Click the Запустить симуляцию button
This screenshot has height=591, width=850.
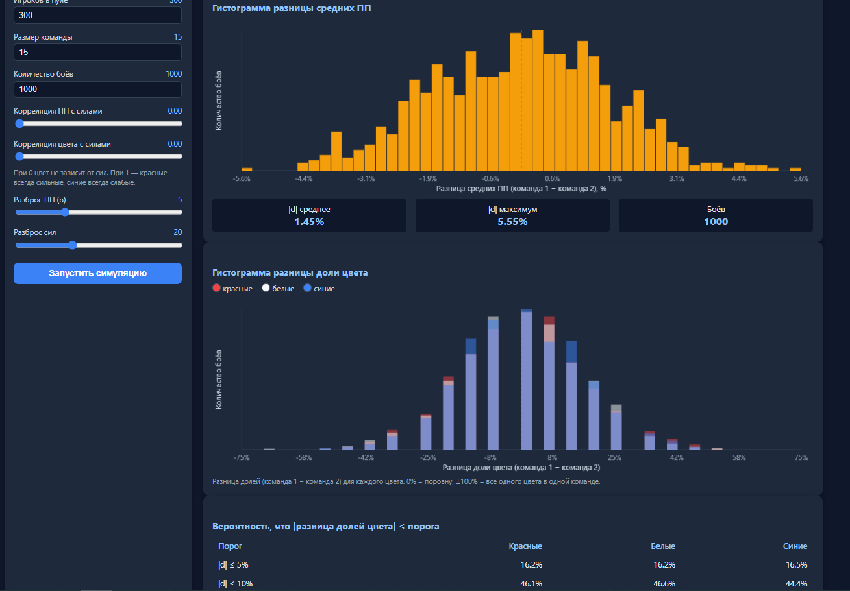[x=97, y=273]
